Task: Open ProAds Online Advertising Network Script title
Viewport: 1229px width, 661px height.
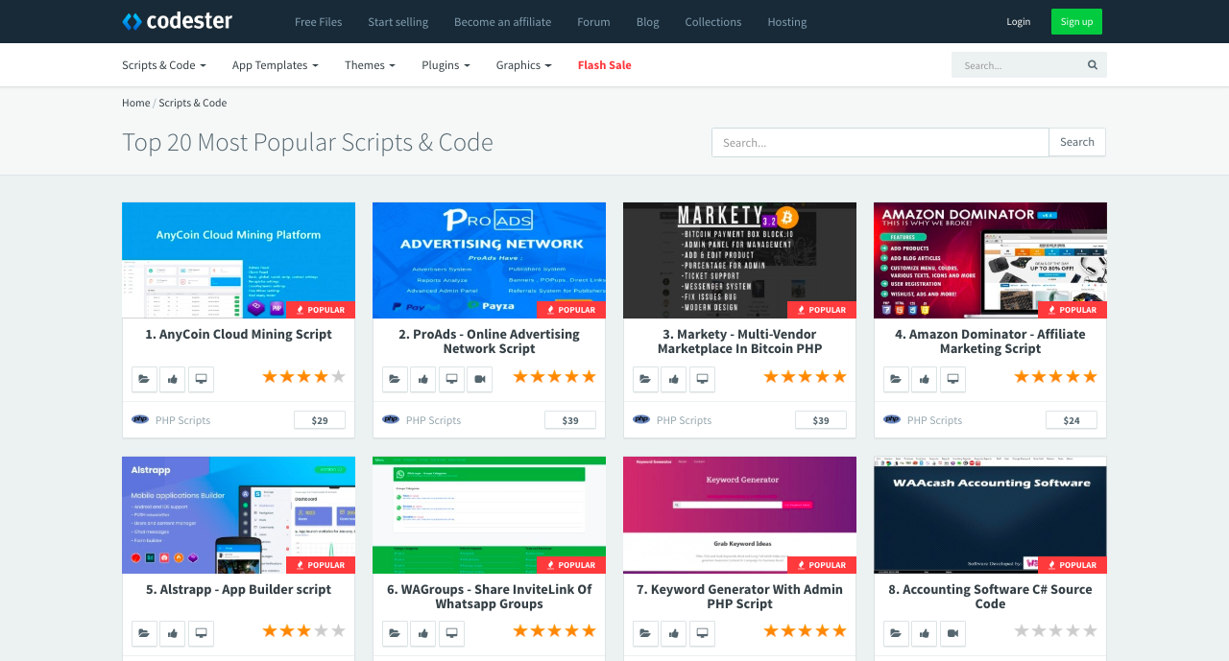Action: point(489,341)
